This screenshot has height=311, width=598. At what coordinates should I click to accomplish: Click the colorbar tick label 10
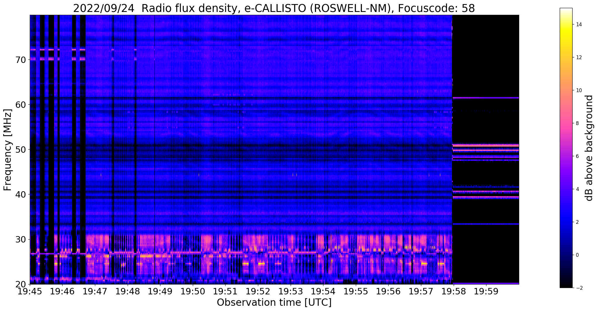point(578,90)
